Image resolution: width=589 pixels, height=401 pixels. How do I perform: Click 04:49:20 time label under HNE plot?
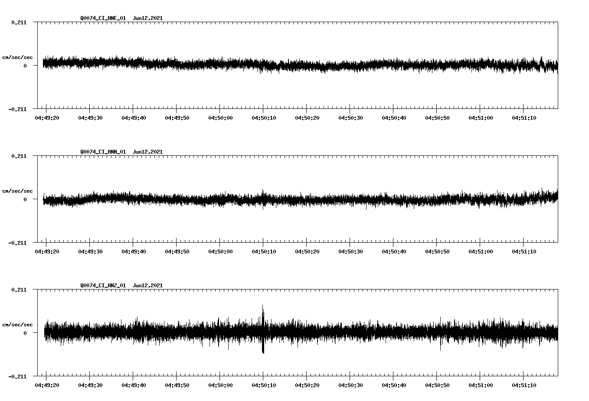point(47,118)
